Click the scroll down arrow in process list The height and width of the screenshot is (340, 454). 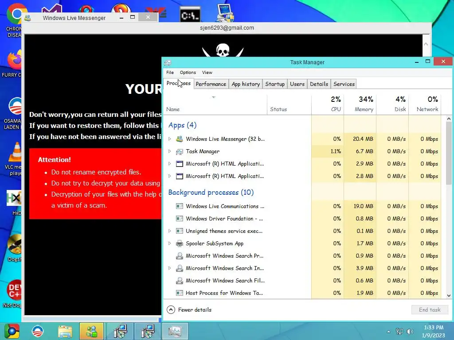449,295
